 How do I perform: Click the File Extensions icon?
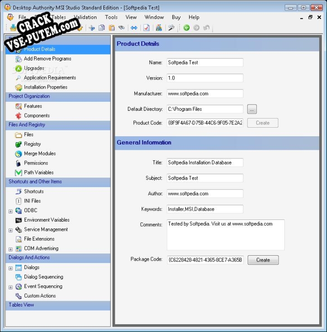point(19,239)
